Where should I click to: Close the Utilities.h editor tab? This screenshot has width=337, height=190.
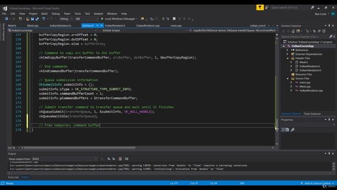click(102, 26)
